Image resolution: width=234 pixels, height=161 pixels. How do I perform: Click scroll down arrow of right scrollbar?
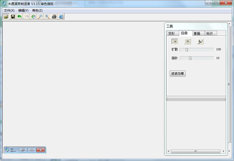229,151
